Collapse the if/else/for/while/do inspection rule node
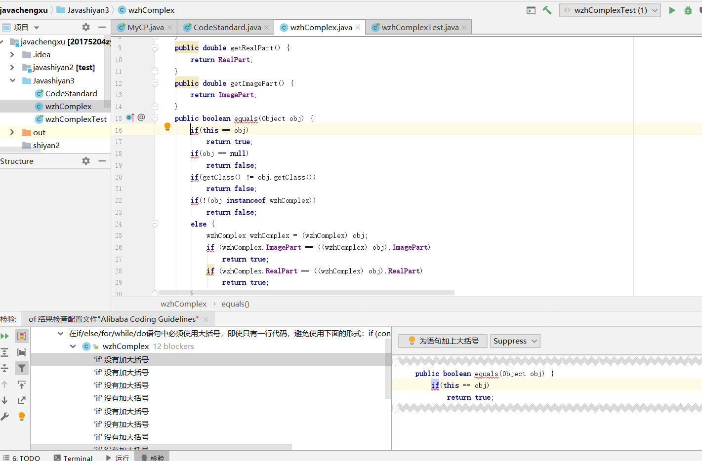This screenshot has width=702, height=461. tap(60, 334)
